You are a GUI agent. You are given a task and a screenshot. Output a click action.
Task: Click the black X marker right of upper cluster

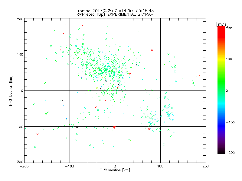137,65
